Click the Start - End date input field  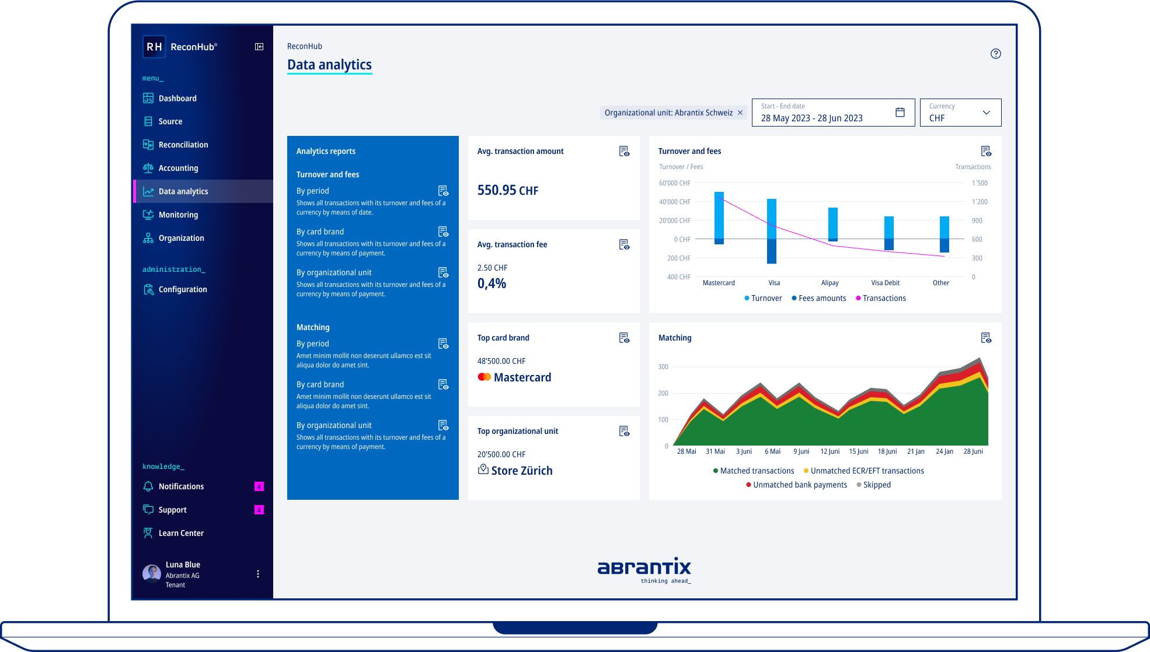833,113
